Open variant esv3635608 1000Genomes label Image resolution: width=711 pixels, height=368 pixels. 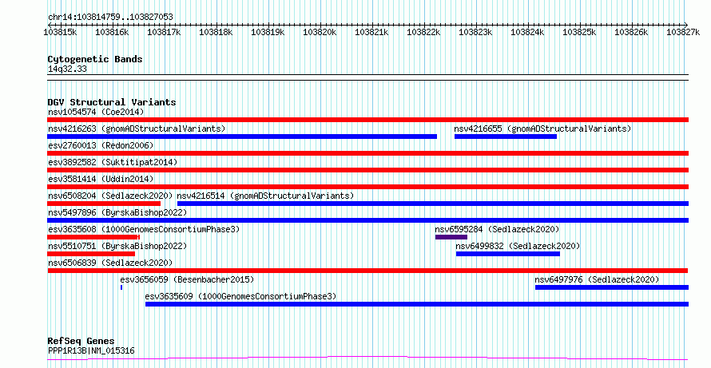pos(144,229)
